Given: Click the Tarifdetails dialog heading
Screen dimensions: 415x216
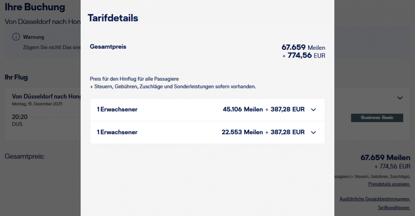Looking at the screenshot, I should (113, 18).
